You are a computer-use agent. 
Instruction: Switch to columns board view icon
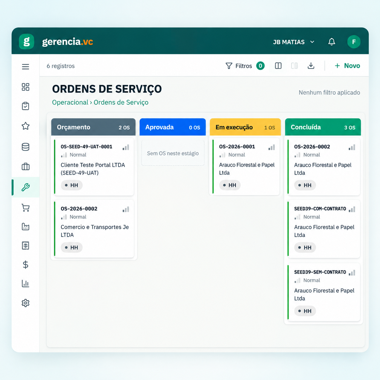click(278, 66)
